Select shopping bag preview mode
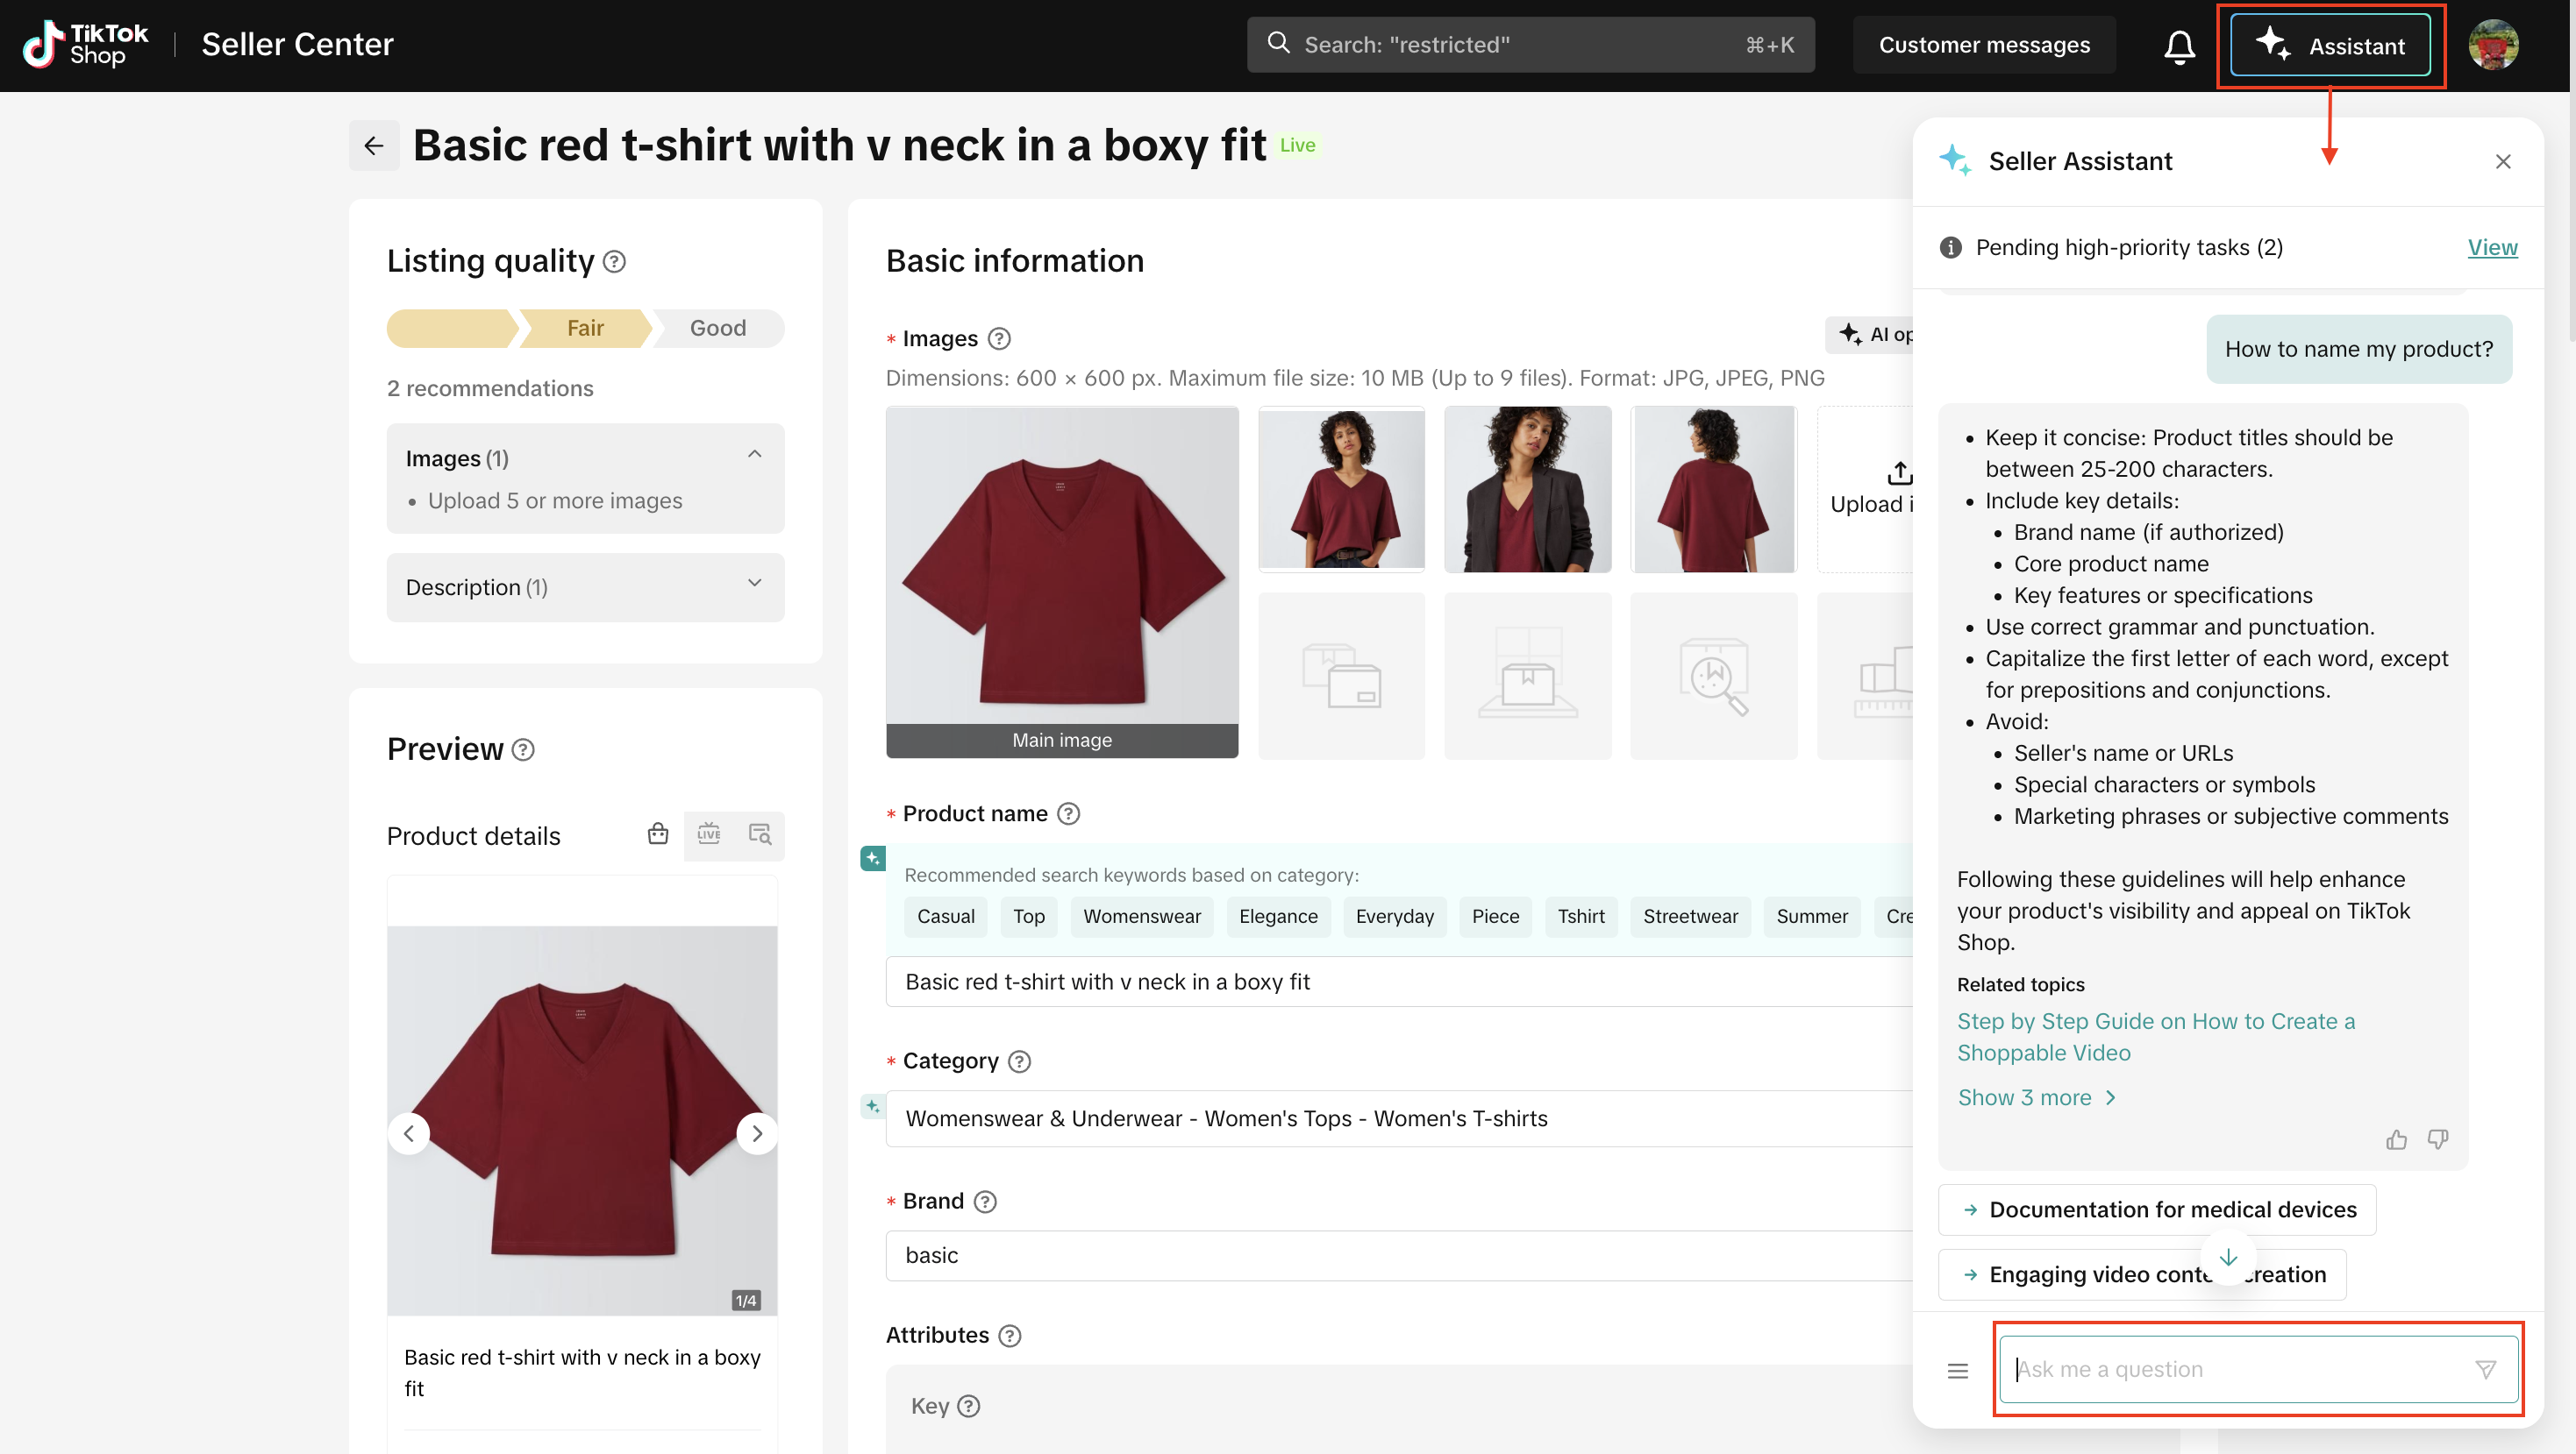 click(x=657, y=834)
